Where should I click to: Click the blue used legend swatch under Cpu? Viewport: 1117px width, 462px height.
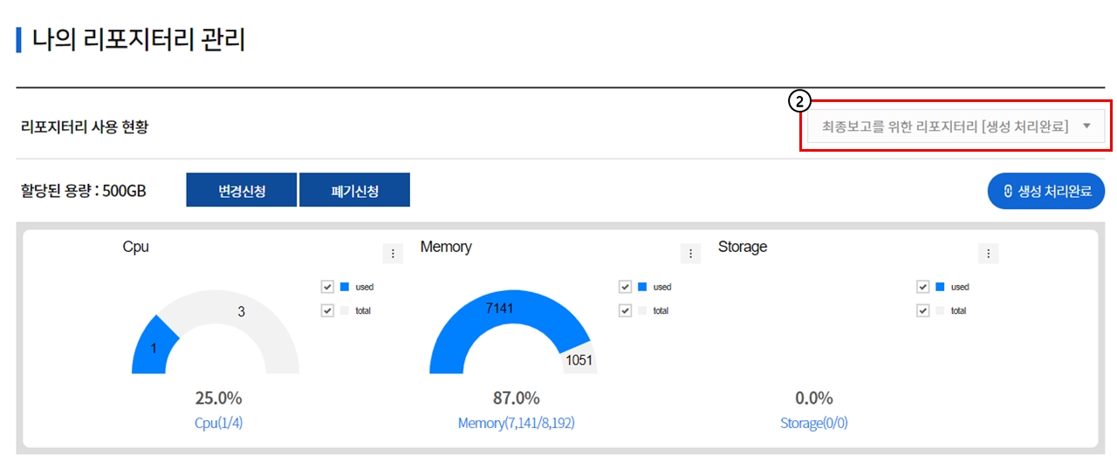[345, 287]
